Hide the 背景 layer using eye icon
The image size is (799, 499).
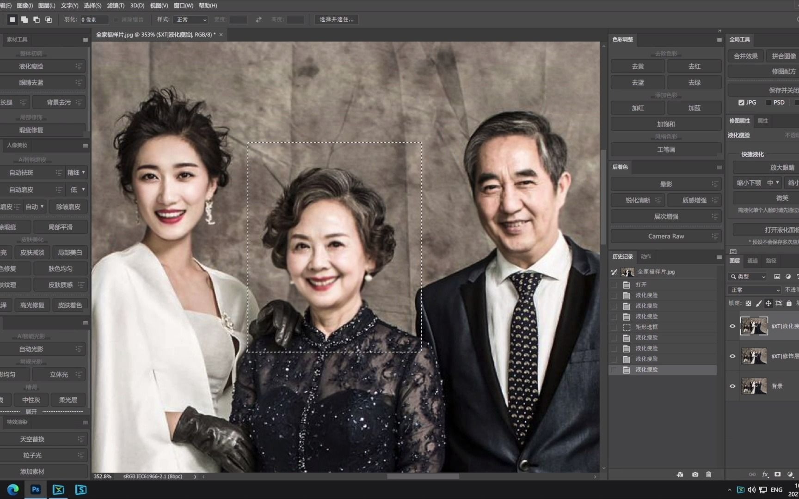click(x=732, y=386)
